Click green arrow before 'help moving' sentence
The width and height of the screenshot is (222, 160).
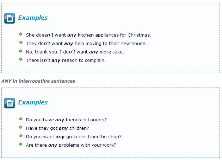[21, 43]
